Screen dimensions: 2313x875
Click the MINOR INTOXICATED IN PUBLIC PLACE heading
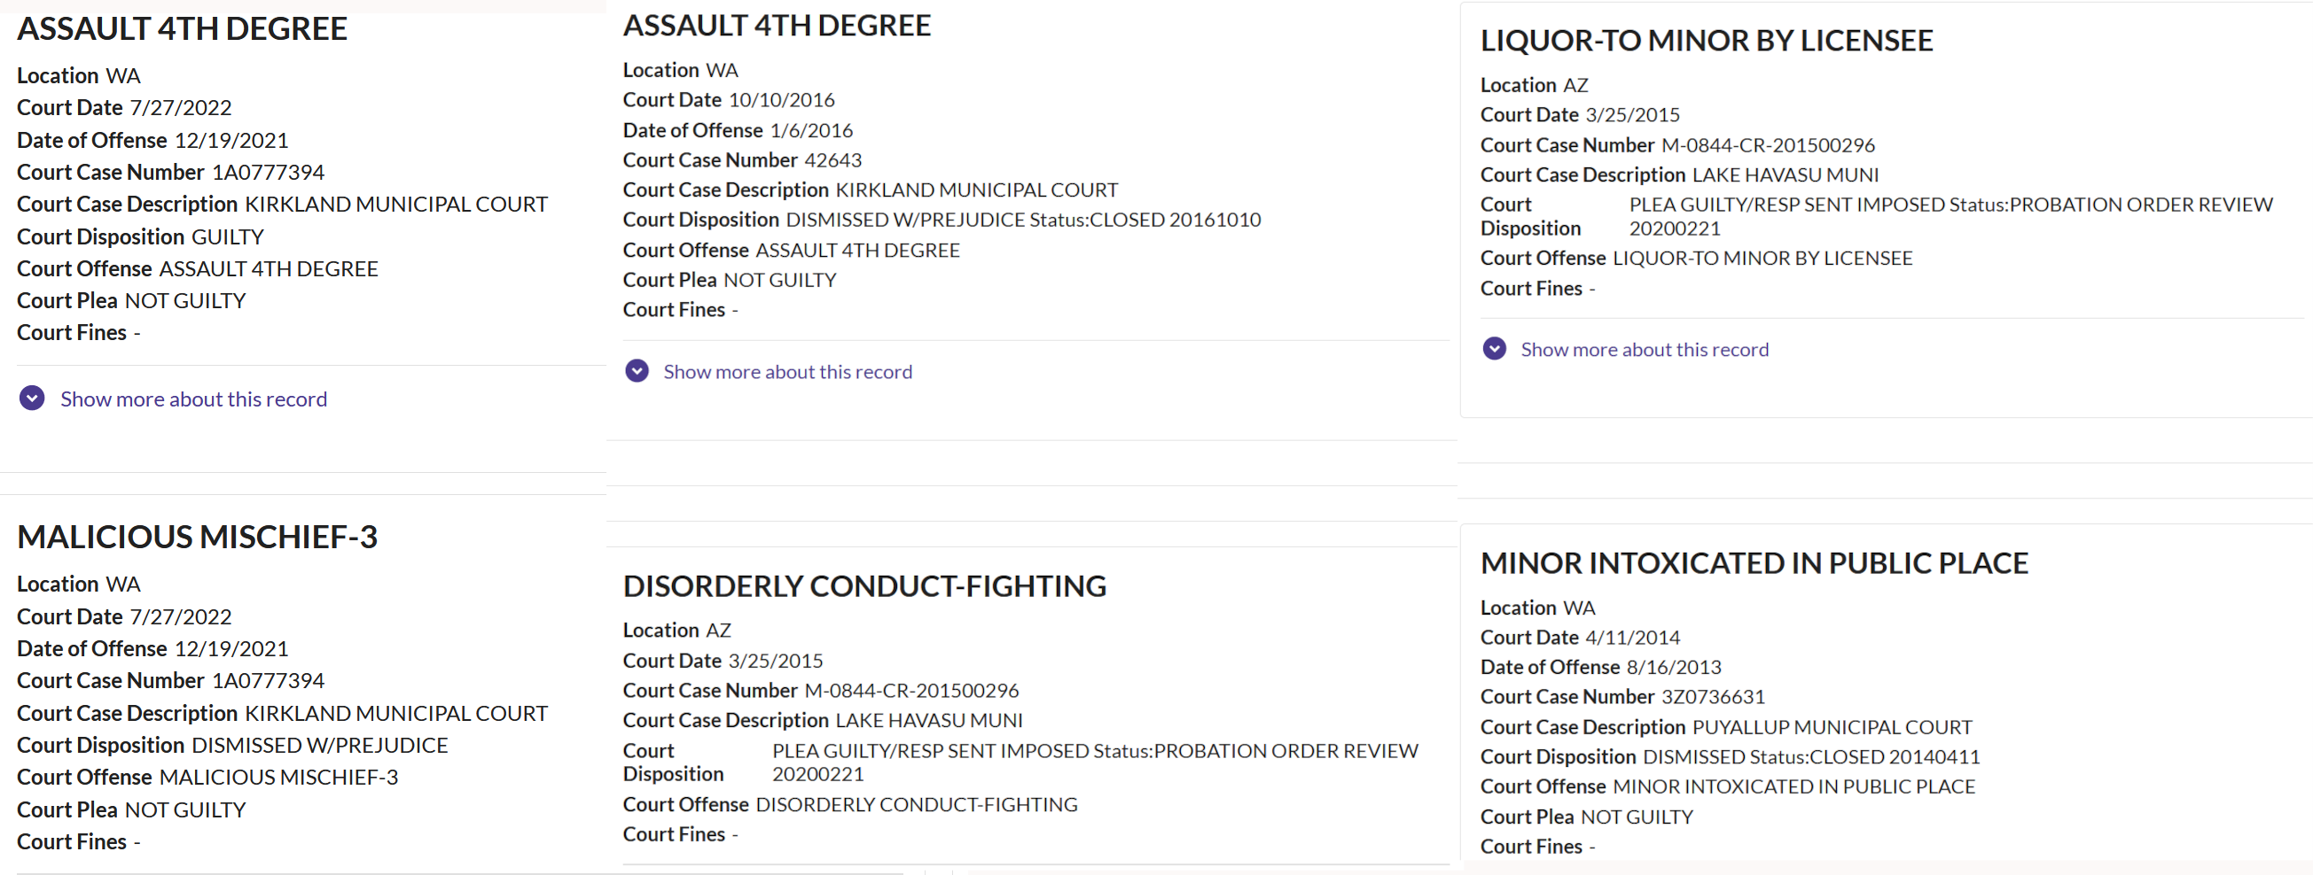1754,562
